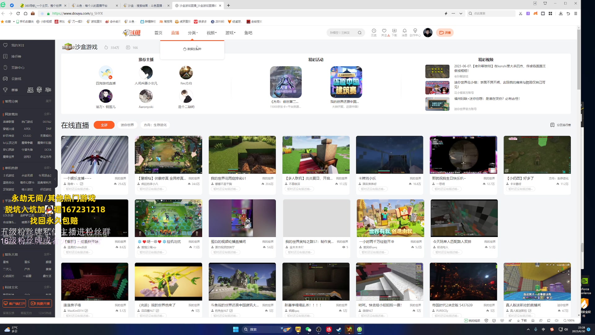Open the 下载 download icon in header
Image resolution: width=595 pixels, height=335 pixels.
(394, 31)
